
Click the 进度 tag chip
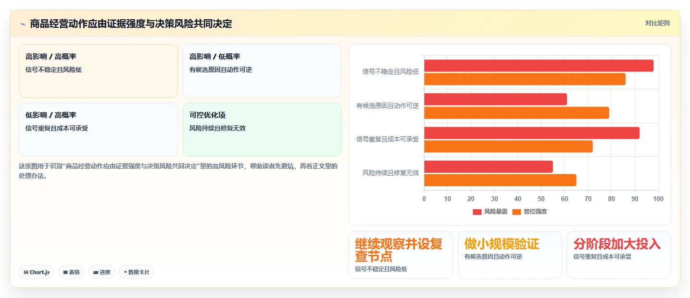101,272
